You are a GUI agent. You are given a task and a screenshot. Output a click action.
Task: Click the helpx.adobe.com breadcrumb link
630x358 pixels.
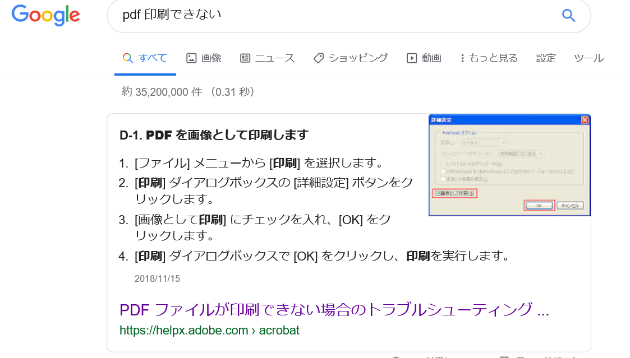click(209, 331)
